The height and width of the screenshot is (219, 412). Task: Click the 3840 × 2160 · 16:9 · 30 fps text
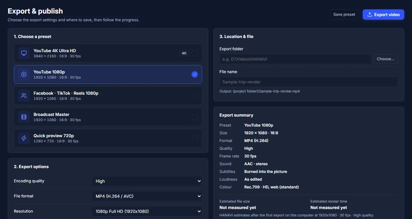[x=57, y=56]
